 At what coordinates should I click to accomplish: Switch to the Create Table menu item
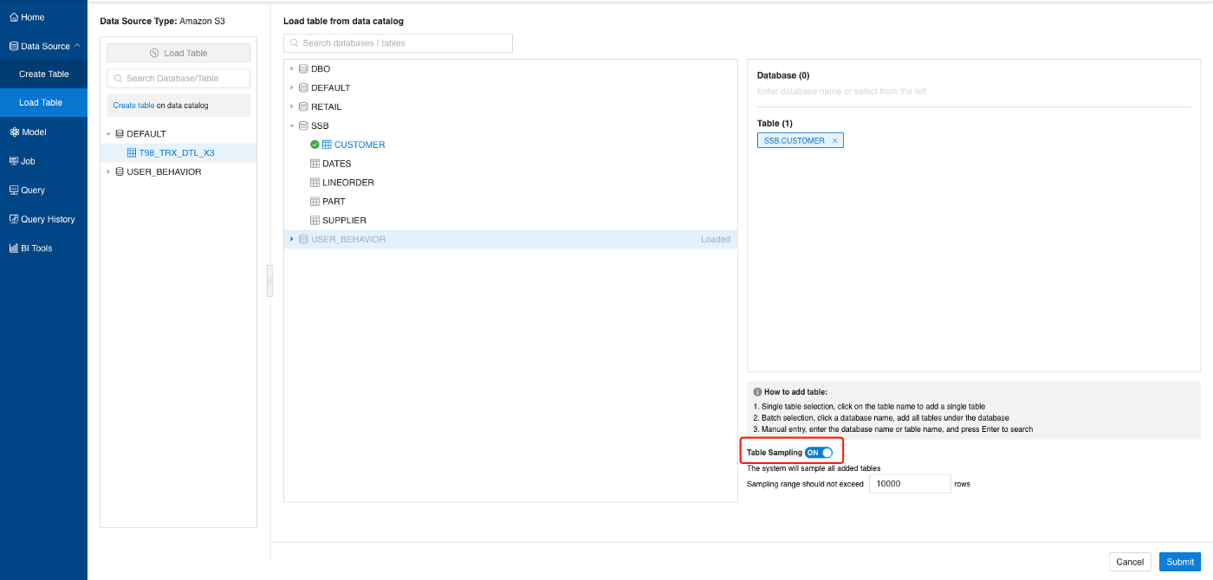(x=43, y=74)
